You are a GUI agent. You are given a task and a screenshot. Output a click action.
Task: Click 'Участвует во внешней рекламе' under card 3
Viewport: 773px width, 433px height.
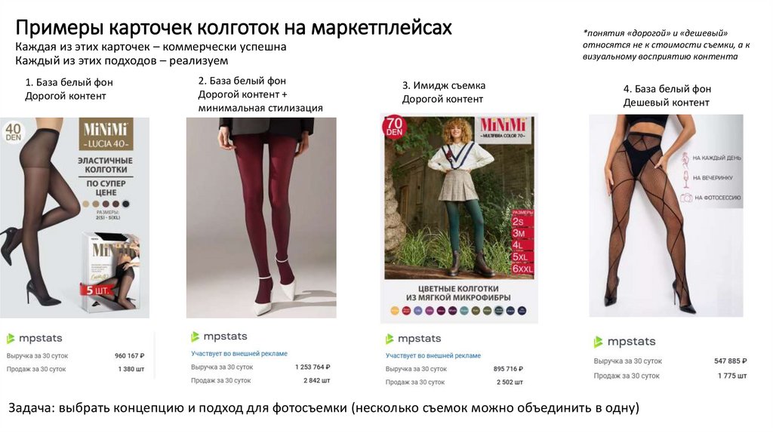(433, 355)
